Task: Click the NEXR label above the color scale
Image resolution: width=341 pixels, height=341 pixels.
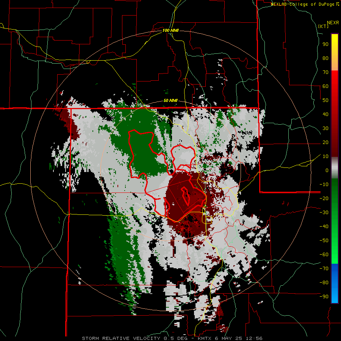Action: (x=333, y=23)
